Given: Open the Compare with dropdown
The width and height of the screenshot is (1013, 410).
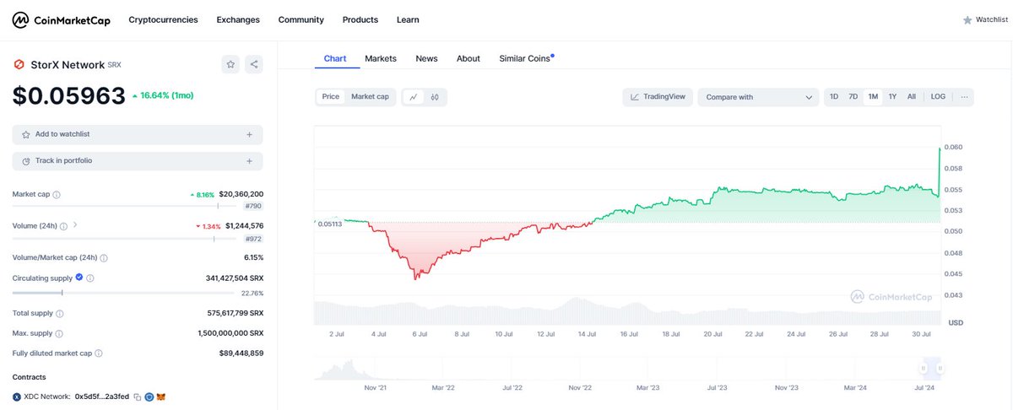Looking at the screenshot, I should [758, 97].
